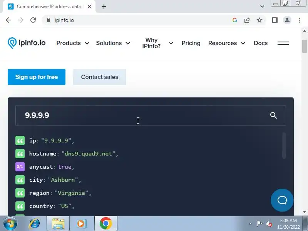Click the search magnifier icon in the IP box
Image resolution: width=308 pixels, height=231 pixels.
tap(273, 115)
